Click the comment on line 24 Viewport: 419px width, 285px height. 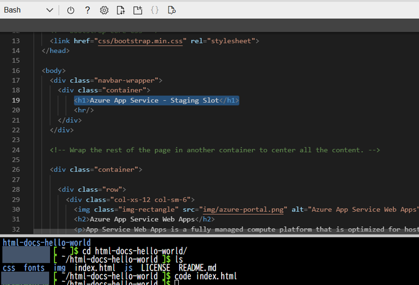pyautogui.click(x=215, y=150)
